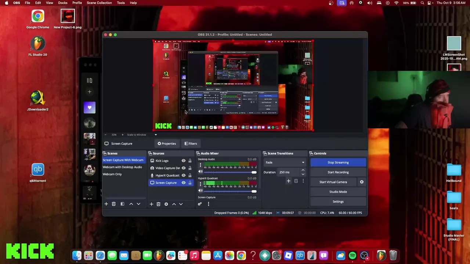Open Music app in the dock
The image size is (470, 264).
tap(194, 256)
